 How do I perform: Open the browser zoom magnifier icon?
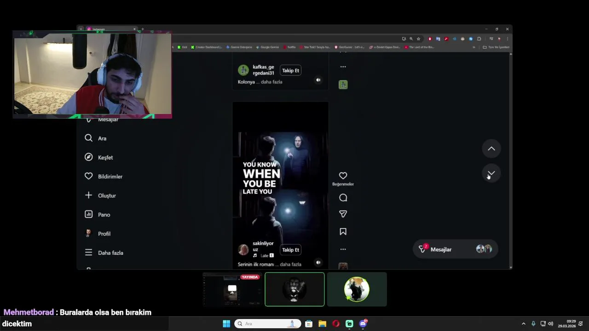pos(411,39)
